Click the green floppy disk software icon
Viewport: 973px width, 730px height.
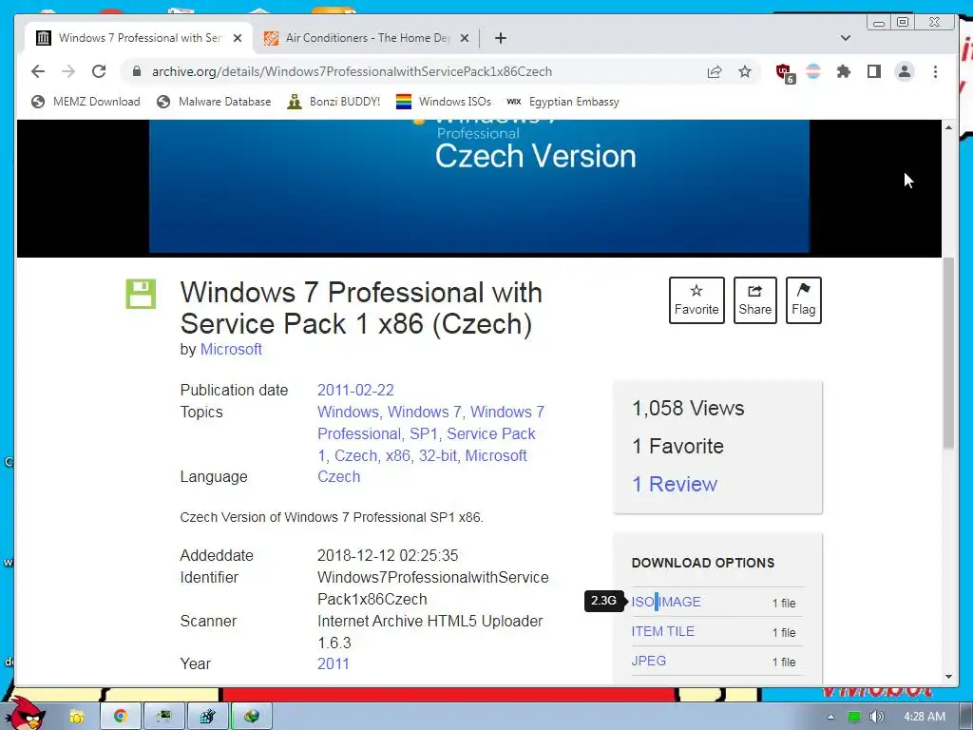(x=141, y=295)
